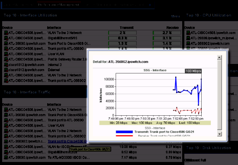Click device icon beside ATL-3560G2.ipswitch.c... in Interface Traffic

(x=6, y=141)
